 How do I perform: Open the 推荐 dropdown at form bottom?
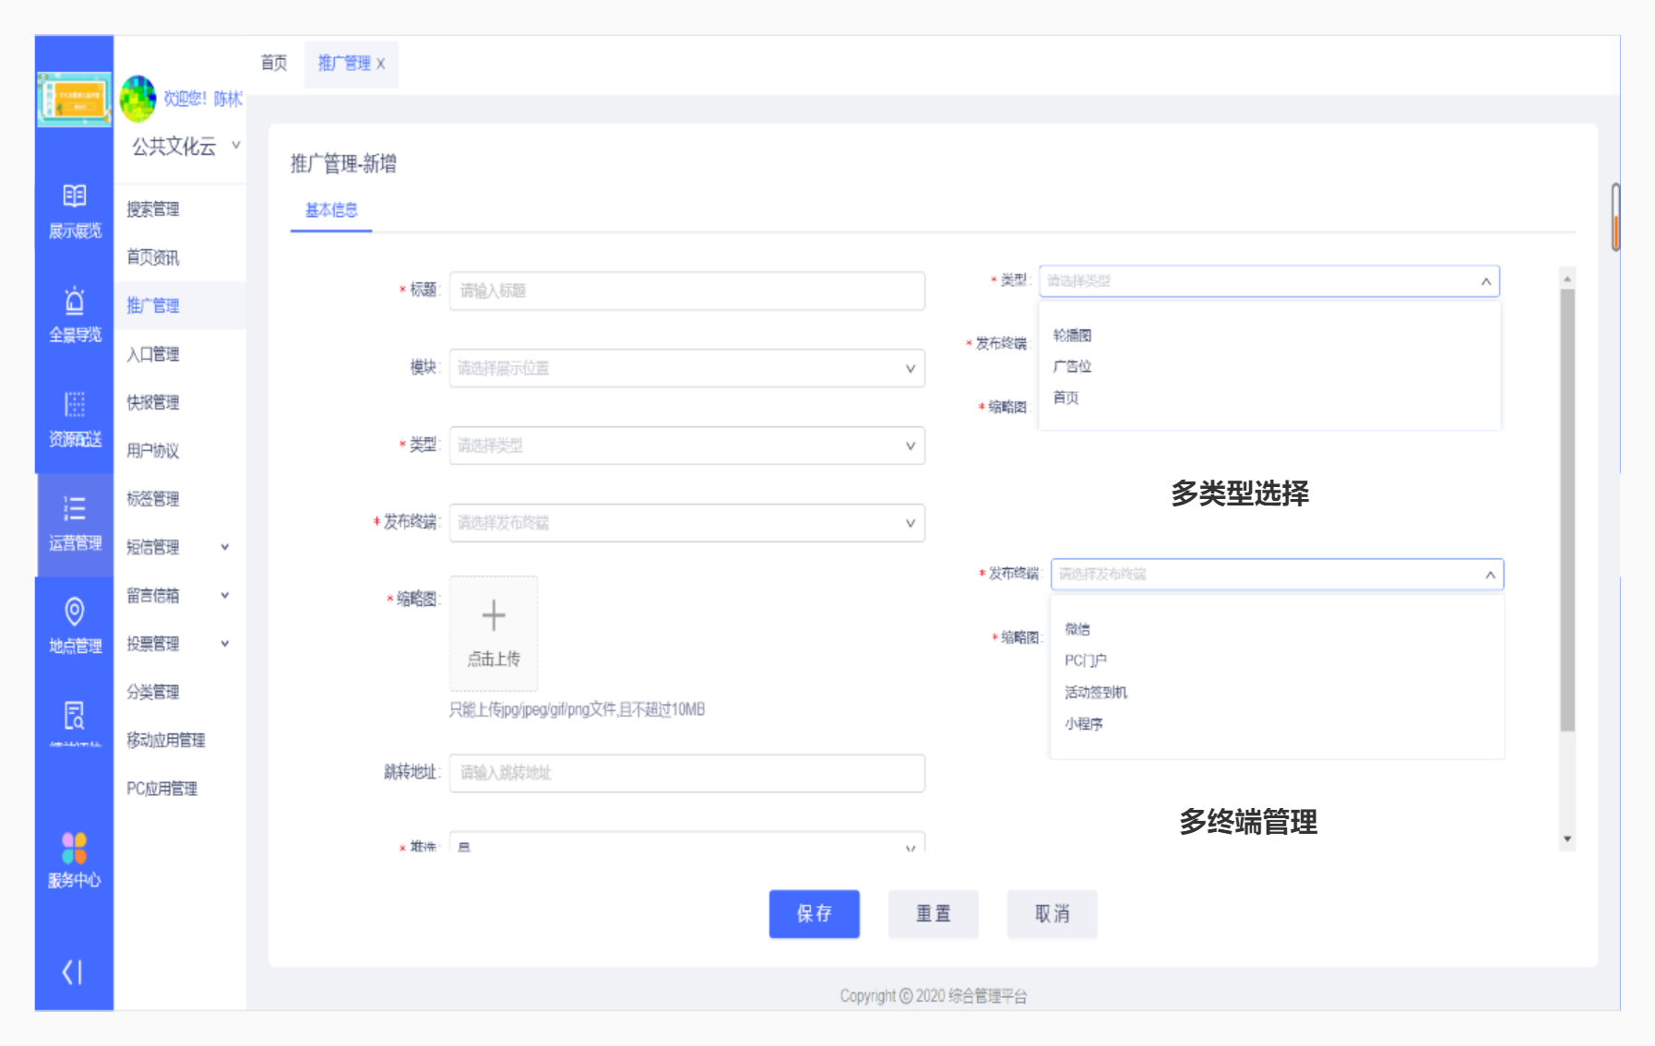click(687, 842)
